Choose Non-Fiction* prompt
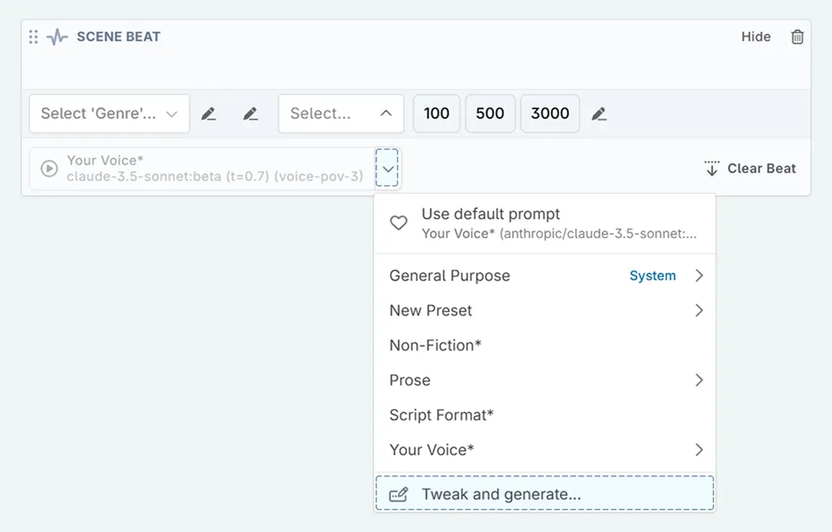This screenshot has width=832, height=532. coord(435,346)
